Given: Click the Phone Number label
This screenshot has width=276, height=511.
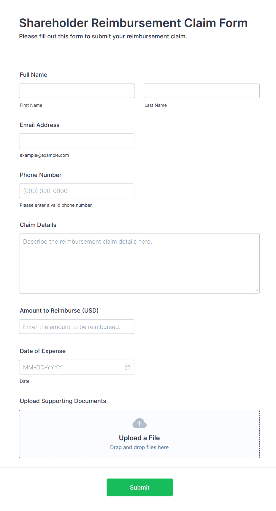Looking at the screenshot, I should 41,175.
